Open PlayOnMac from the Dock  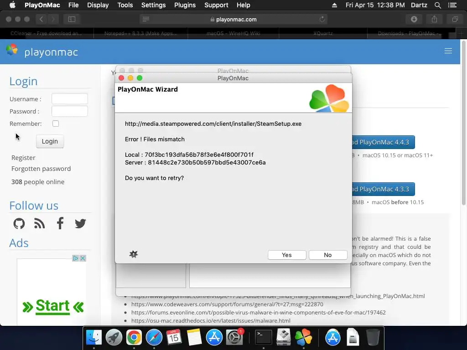click(x=303, y=338)
